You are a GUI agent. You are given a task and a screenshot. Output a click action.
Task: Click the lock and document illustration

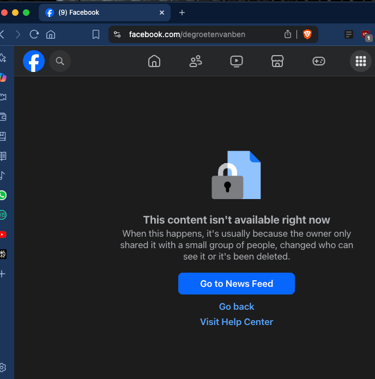236,175
